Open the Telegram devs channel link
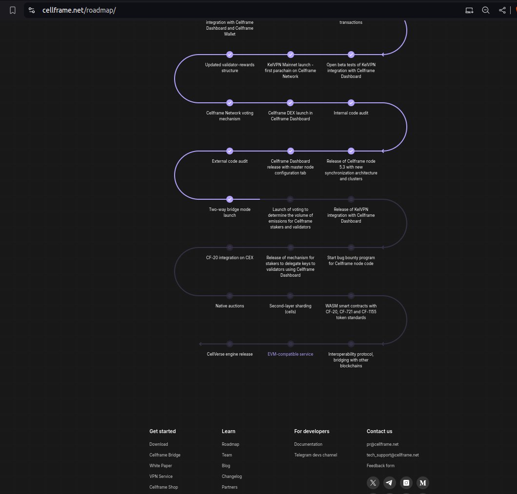The height and width of the screenshot is (494, 517). pos(316,455)
